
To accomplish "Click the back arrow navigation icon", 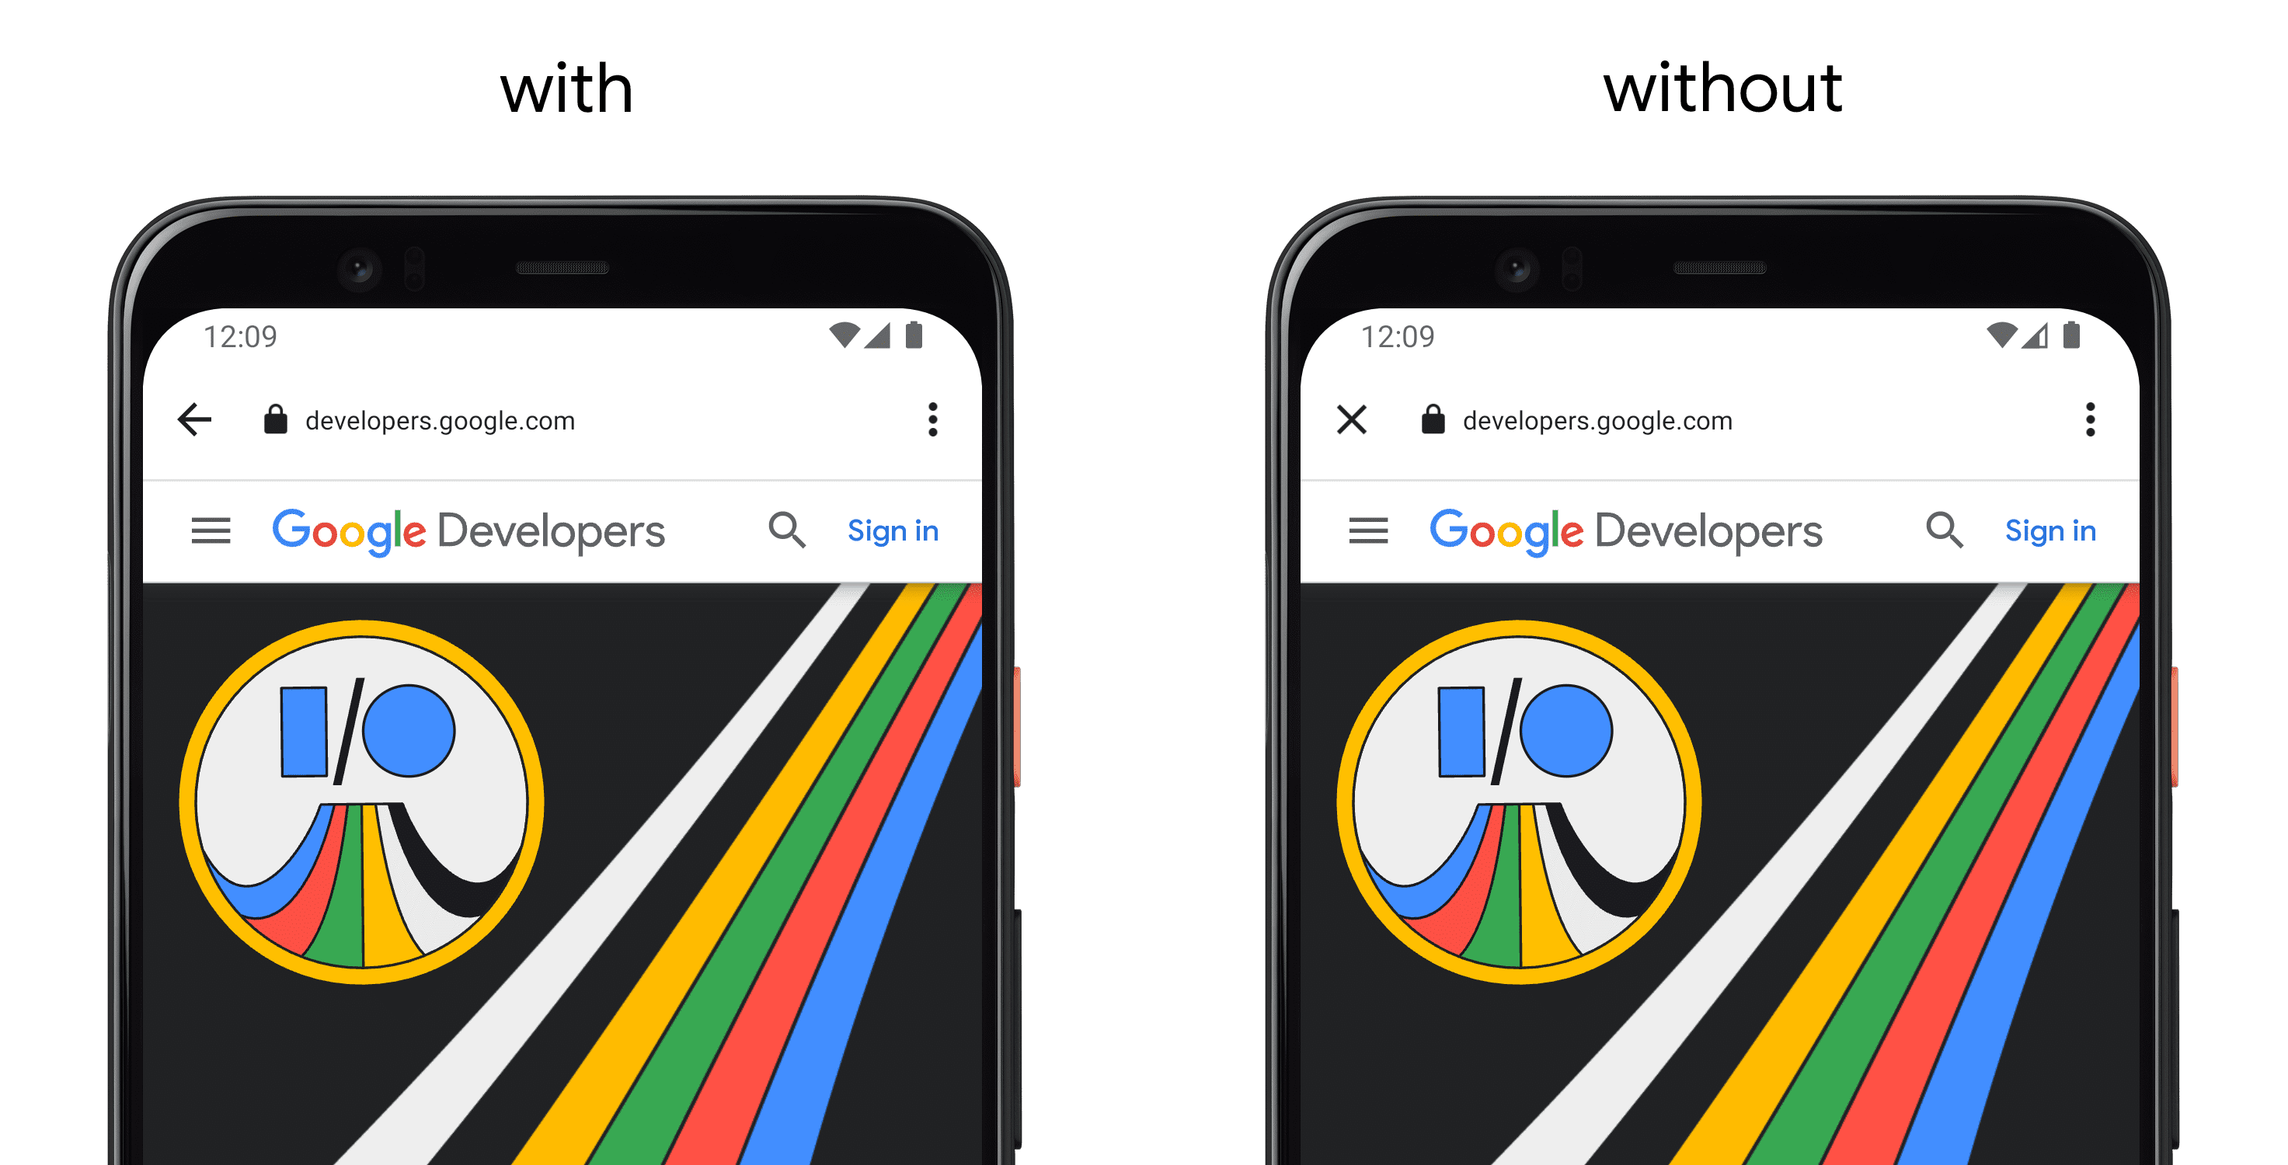I will point(193,419).
